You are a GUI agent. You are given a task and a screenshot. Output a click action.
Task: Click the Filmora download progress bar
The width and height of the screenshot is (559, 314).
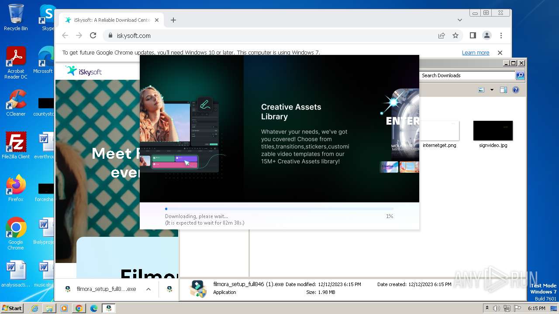tap(279, 209)
